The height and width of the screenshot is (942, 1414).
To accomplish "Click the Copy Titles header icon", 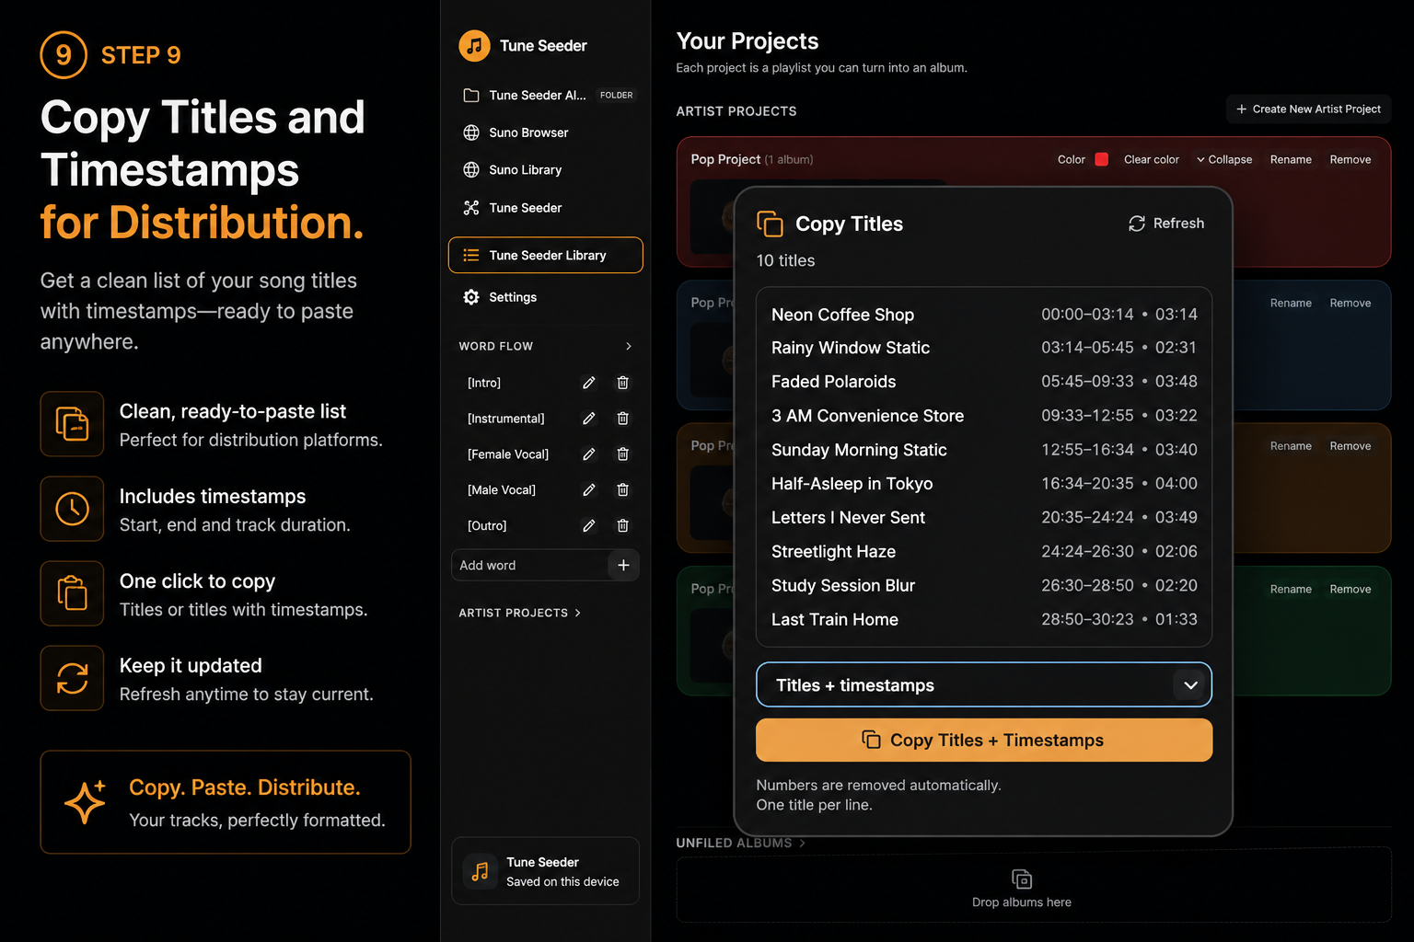I will 770,224.
